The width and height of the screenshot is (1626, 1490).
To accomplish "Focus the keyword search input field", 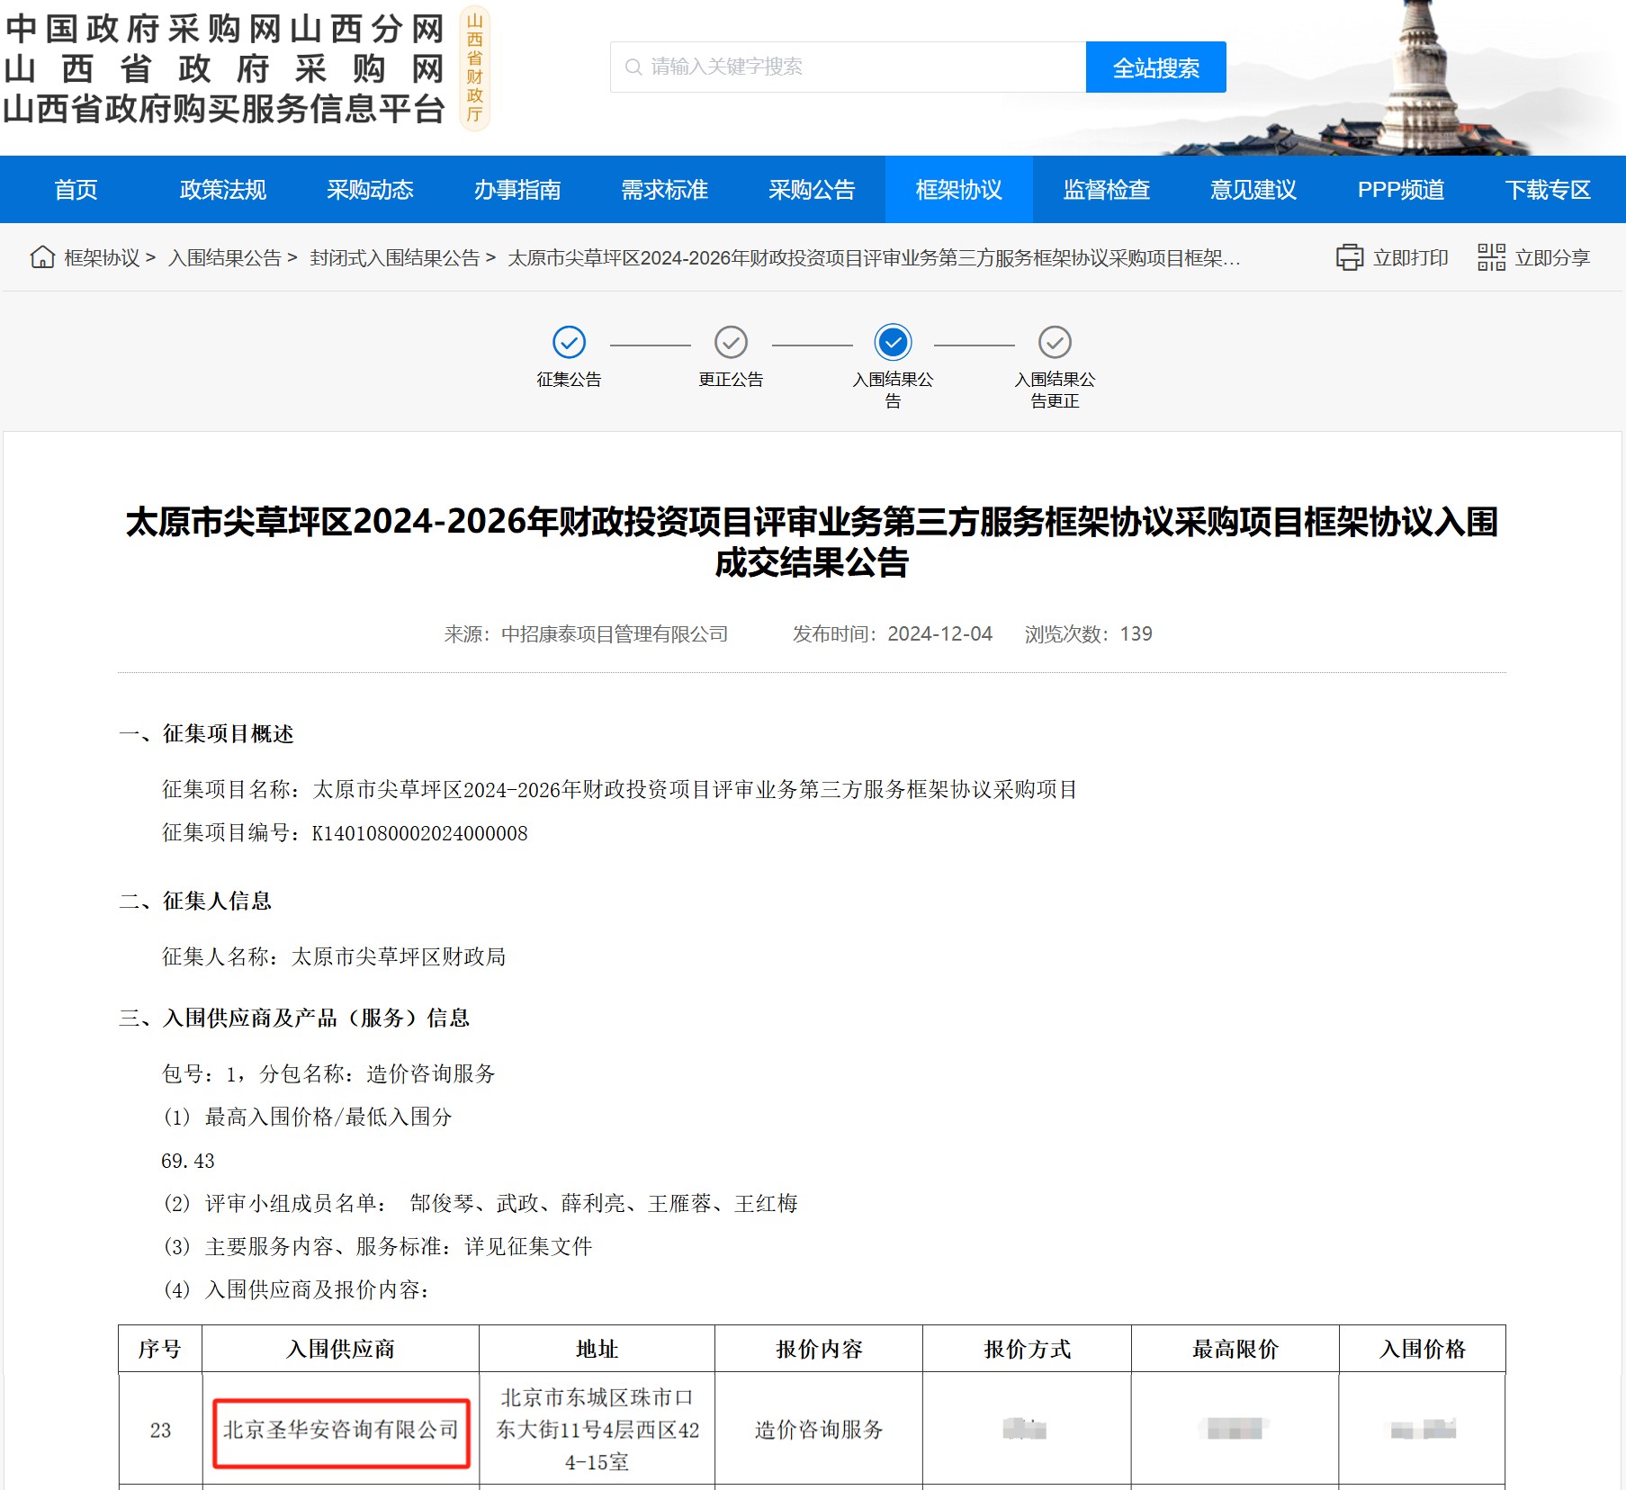I will click(x=855, y=67).
